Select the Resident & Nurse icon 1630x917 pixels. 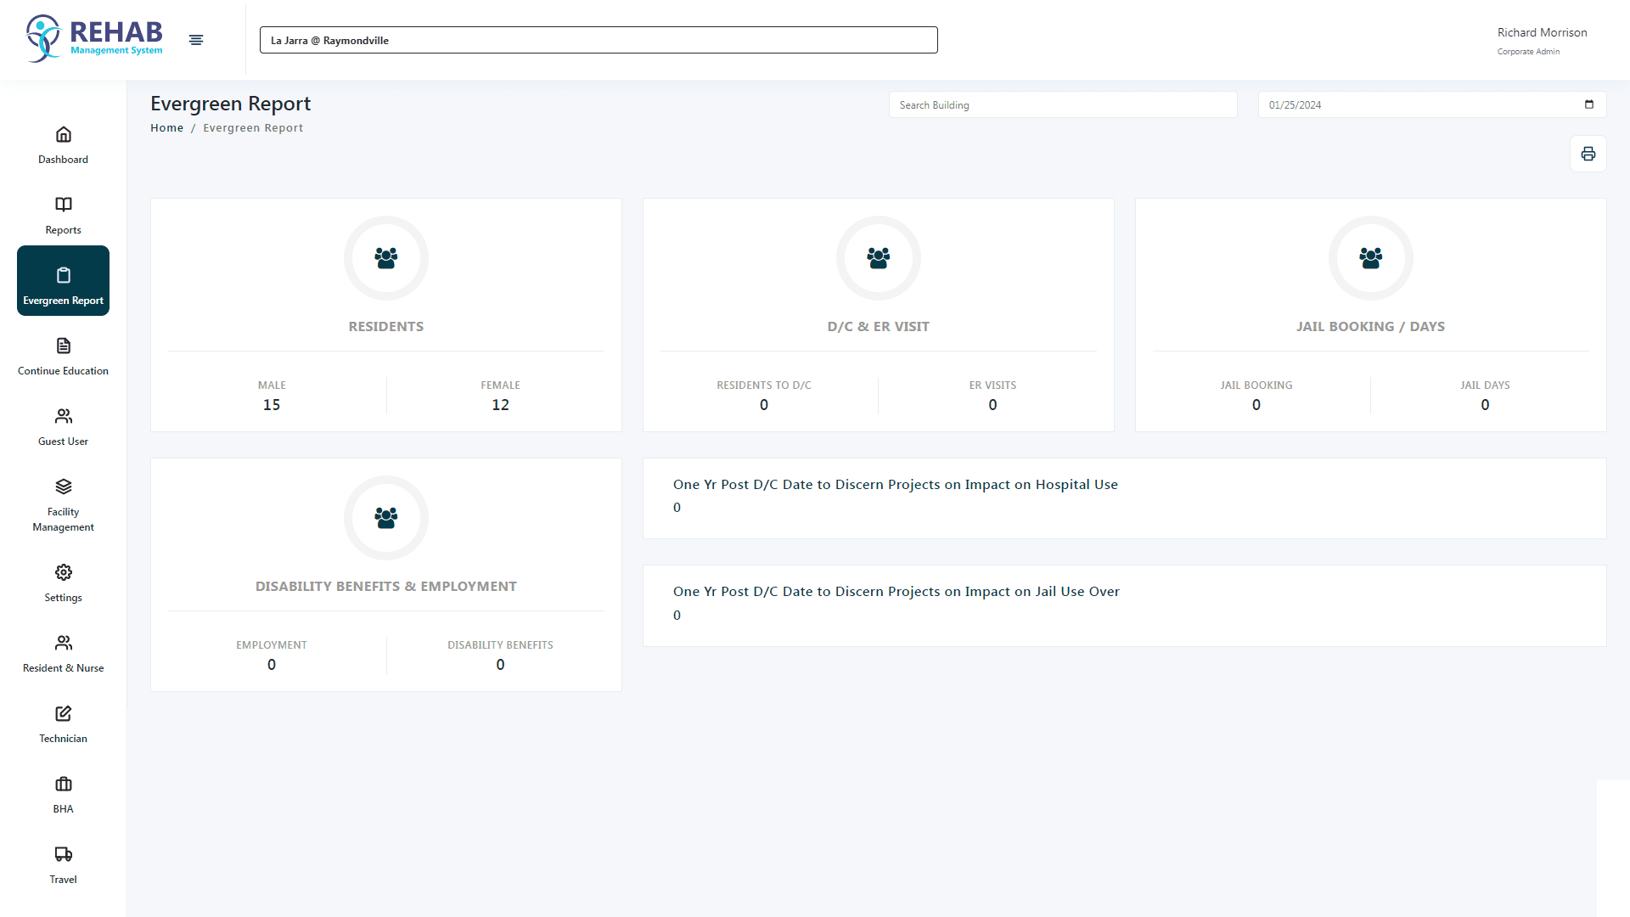coord(63,643)
